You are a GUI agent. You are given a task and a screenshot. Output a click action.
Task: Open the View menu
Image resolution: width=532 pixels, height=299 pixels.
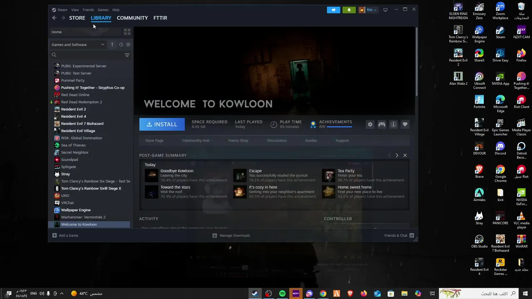pos(75,10)
